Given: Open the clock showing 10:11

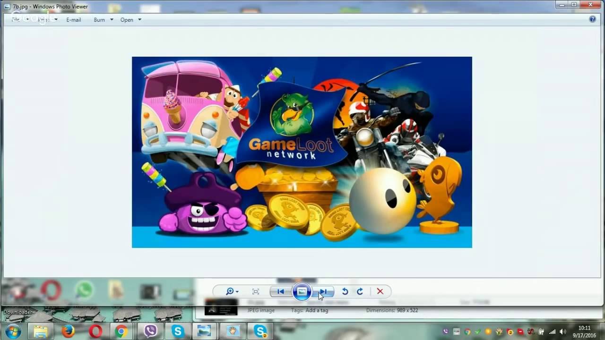Looking at the screenshot, I should coord(585,331).
